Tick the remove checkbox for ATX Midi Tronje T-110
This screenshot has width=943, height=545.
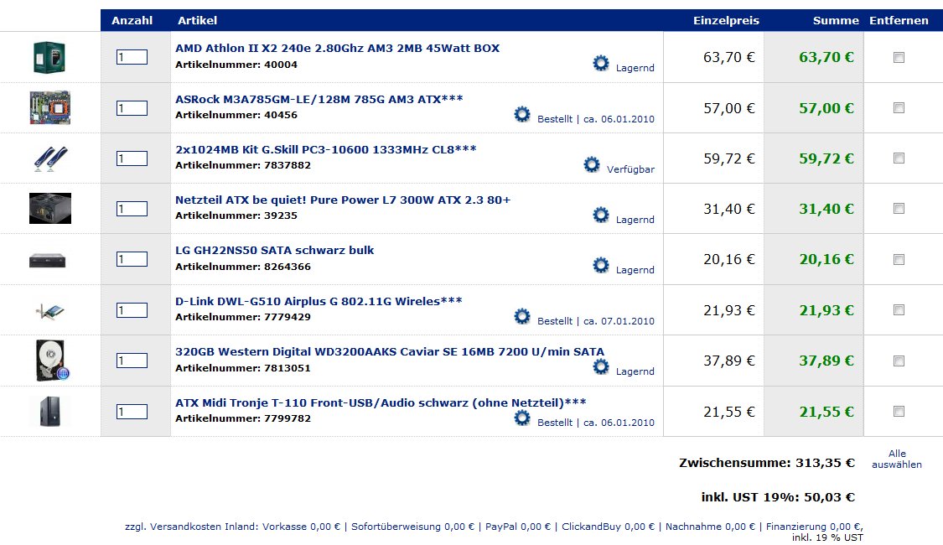[x=899, y=412]
